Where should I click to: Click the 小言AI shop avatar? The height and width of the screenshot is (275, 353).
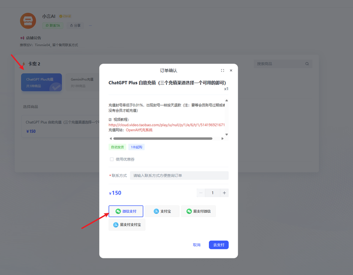click(x=28, y=21)
